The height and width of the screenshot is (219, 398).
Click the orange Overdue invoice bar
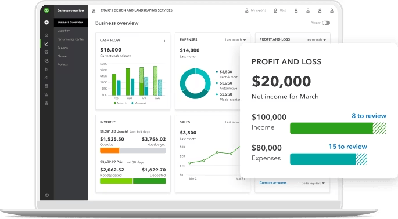[x=110, y=151]
